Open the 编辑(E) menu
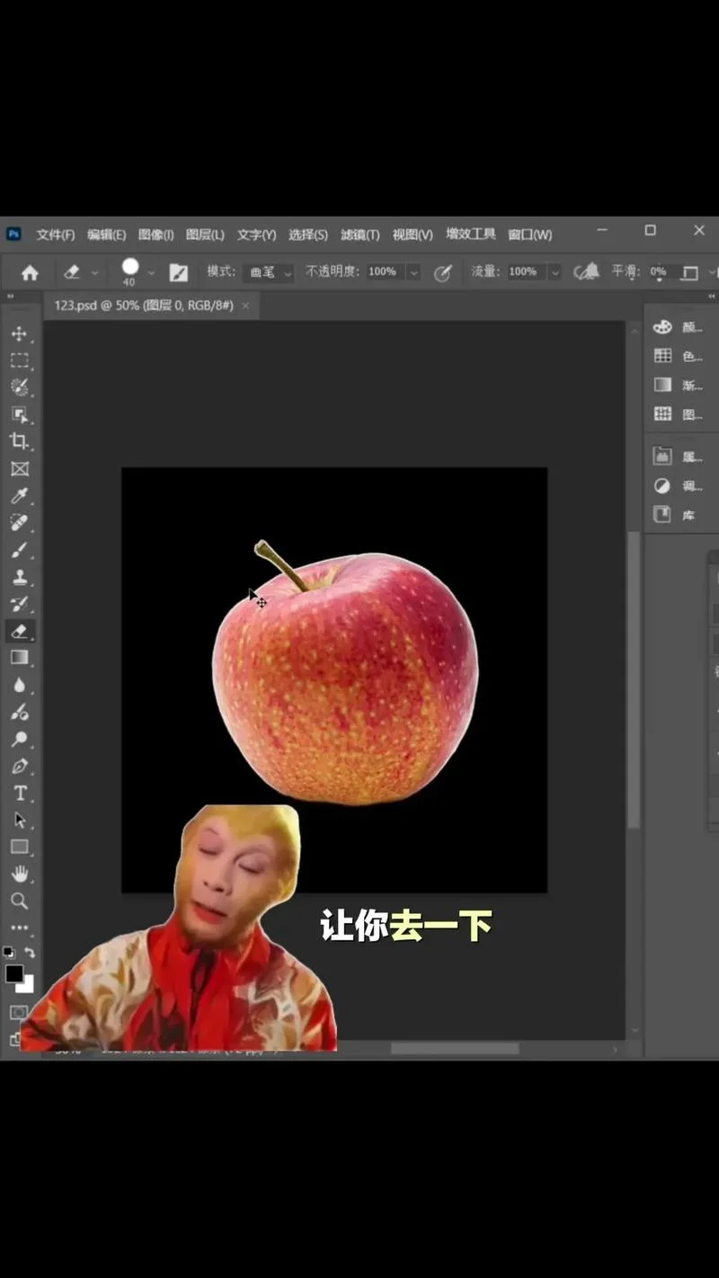The image size is (719, 1278). pyautogui.click(x=106, y=235)
